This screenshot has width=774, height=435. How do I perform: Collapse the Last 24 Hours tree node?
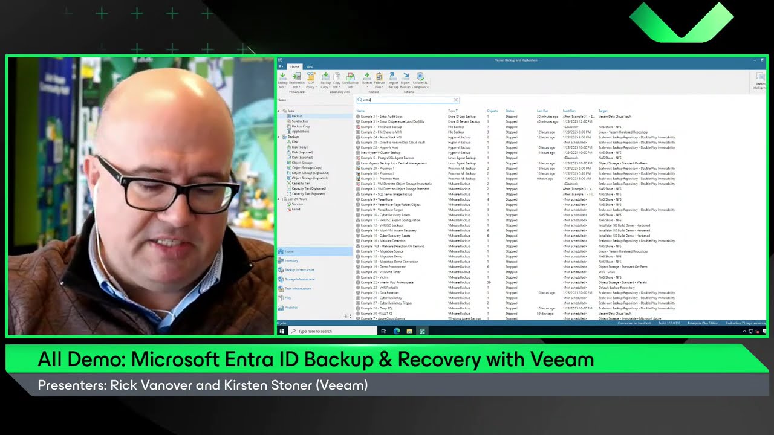click(x=279, y=199)
